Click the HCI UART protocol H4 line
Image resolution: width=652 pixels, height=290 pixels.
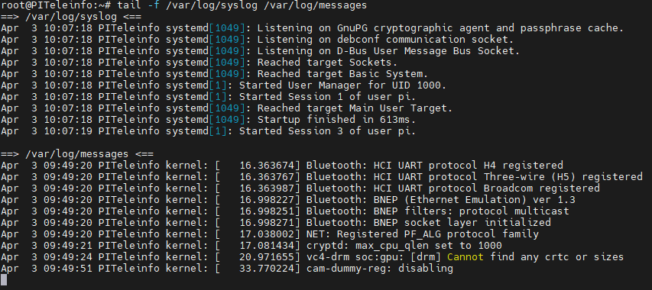point(282,165)
